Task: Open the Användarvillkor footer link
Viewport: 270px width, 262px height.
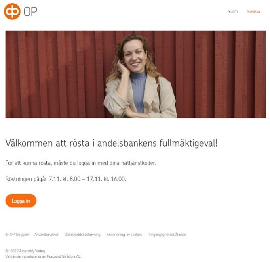Action: [x=46, y=235]
